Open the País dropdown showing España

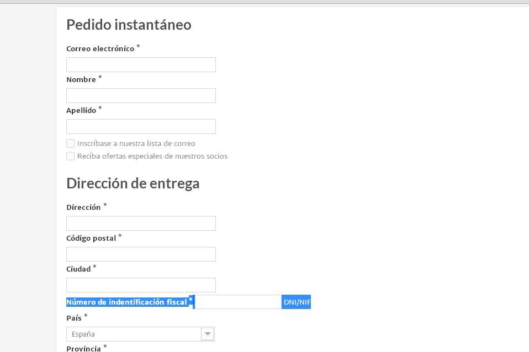[140, 334]
